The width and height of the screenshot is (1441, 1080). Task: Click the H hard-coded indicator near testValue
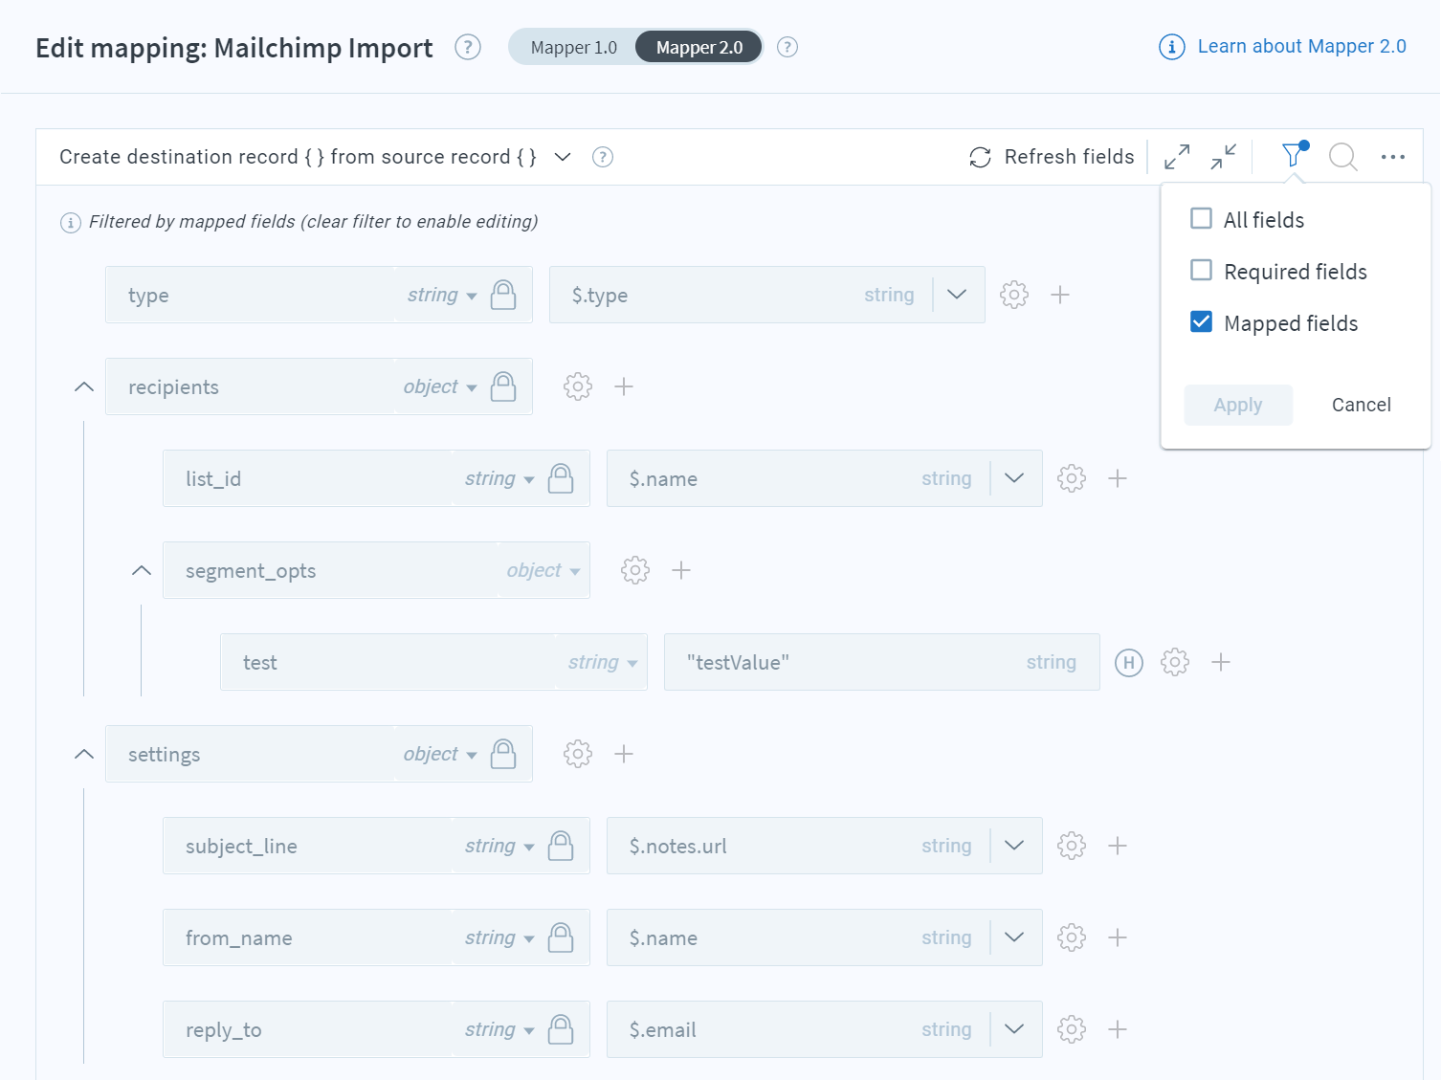click(x=1128, y=662)
